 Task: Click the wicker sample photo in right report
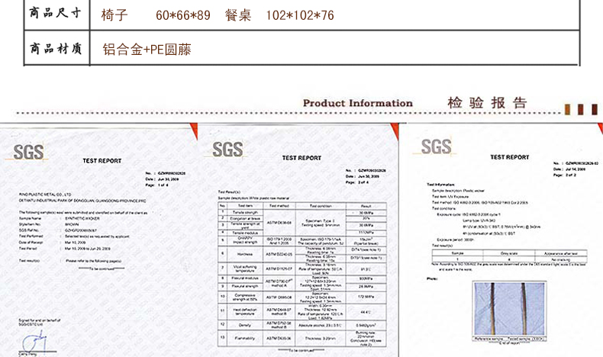click(x=508, y=310)
